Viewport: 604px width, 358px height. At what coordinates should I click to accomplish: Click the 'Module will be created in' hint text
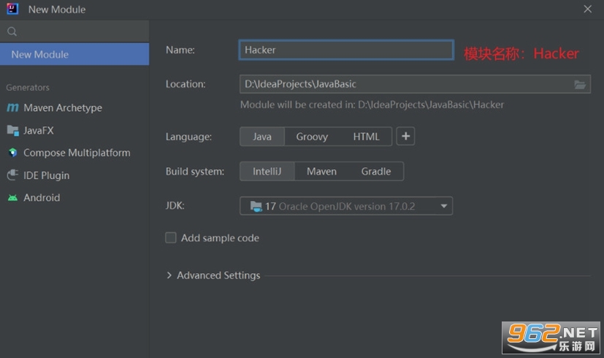tap(372, 104)
